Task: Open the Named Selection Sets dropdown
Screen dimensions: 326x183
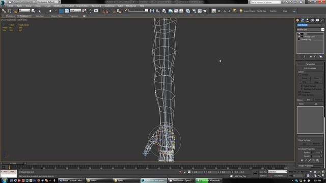Action: pos(138,10)
